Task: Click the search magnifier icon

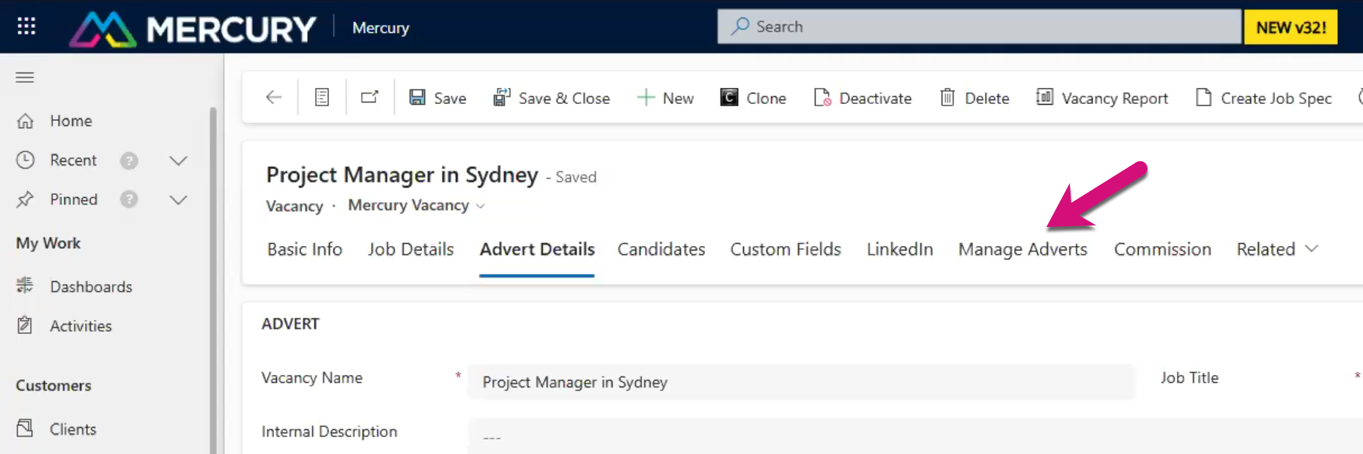Action: [x=741, y=26]
